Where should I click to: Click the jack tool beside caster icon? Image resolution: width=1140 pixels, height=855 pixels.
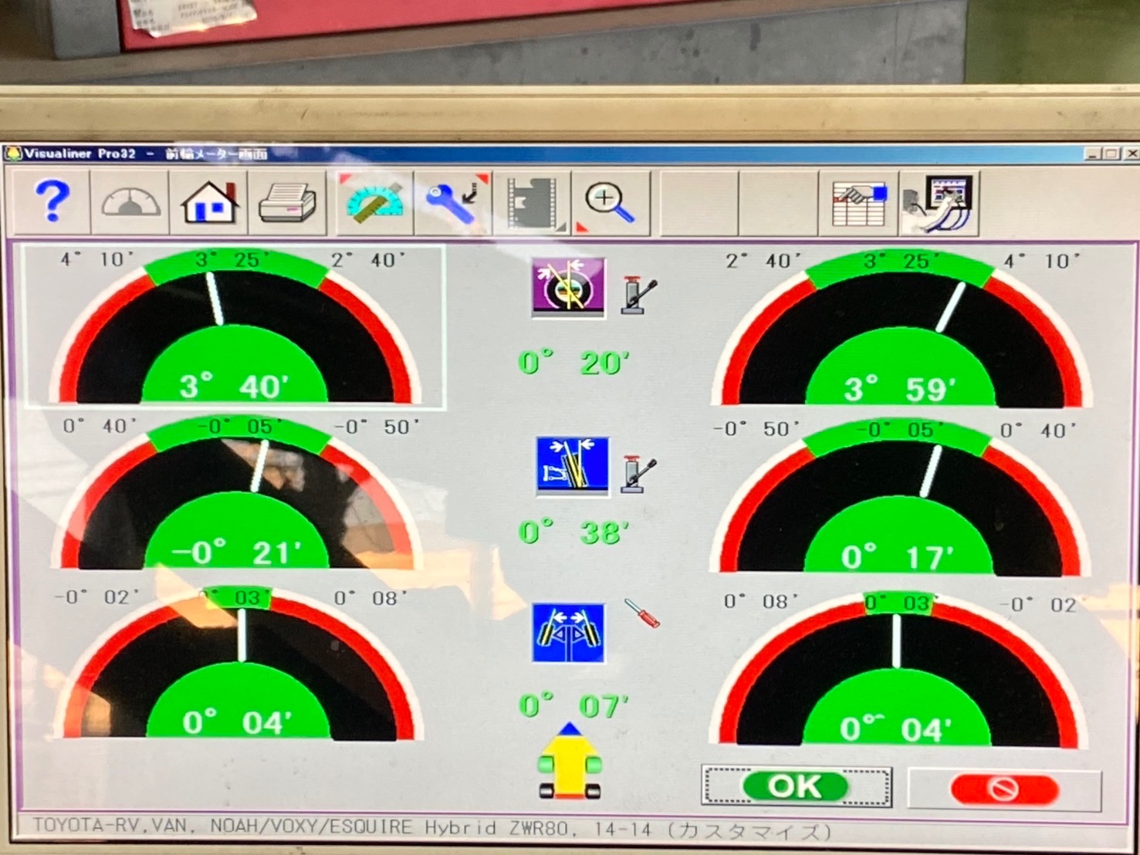639,295
